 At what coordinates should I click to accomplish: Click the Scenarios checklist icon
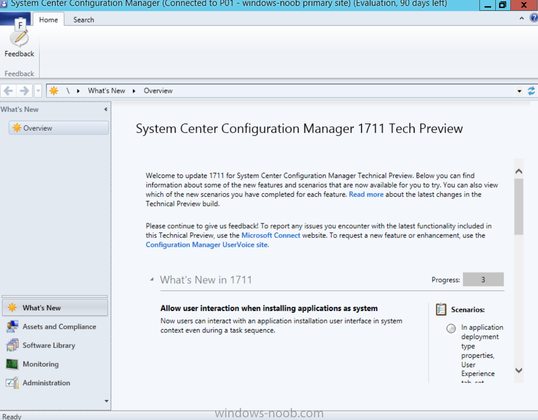(441, 309)
